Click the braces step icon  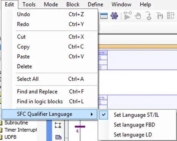tap(159, 16)
